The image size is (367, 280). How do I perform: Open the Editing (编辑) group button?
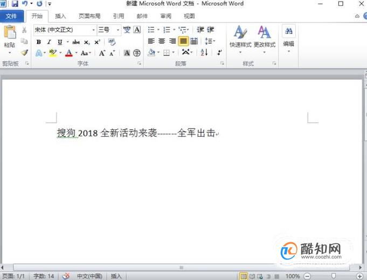pyautogui.click(x=289, y=39)
